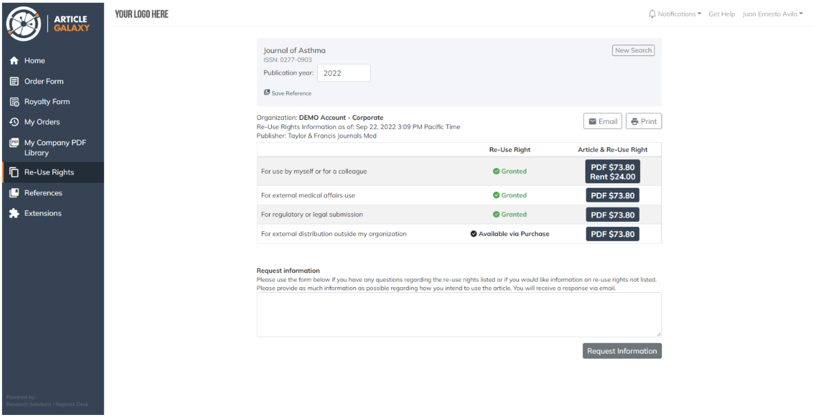
Task: Click the notifications bell icon
Action: (652, 14)
